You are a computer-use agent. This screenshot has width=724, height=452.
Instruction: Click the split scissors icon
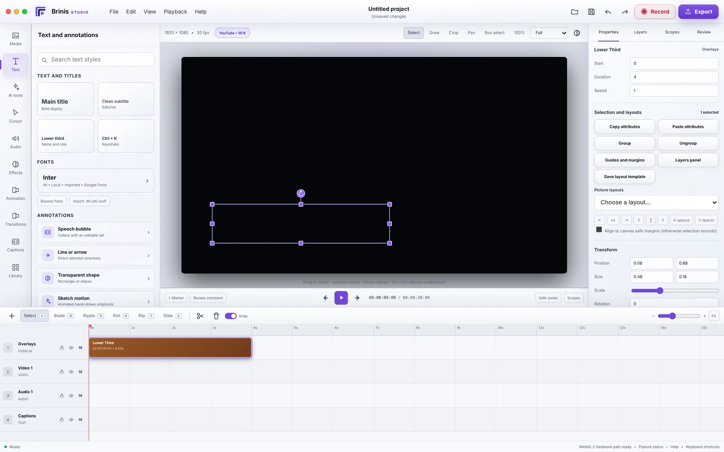[200, 316]
